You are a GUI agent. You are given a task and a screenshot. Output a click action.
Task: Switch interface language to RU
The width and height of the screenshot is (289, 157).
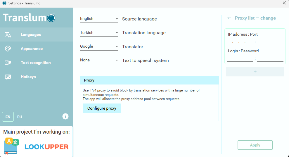click(x=20, y=117)
